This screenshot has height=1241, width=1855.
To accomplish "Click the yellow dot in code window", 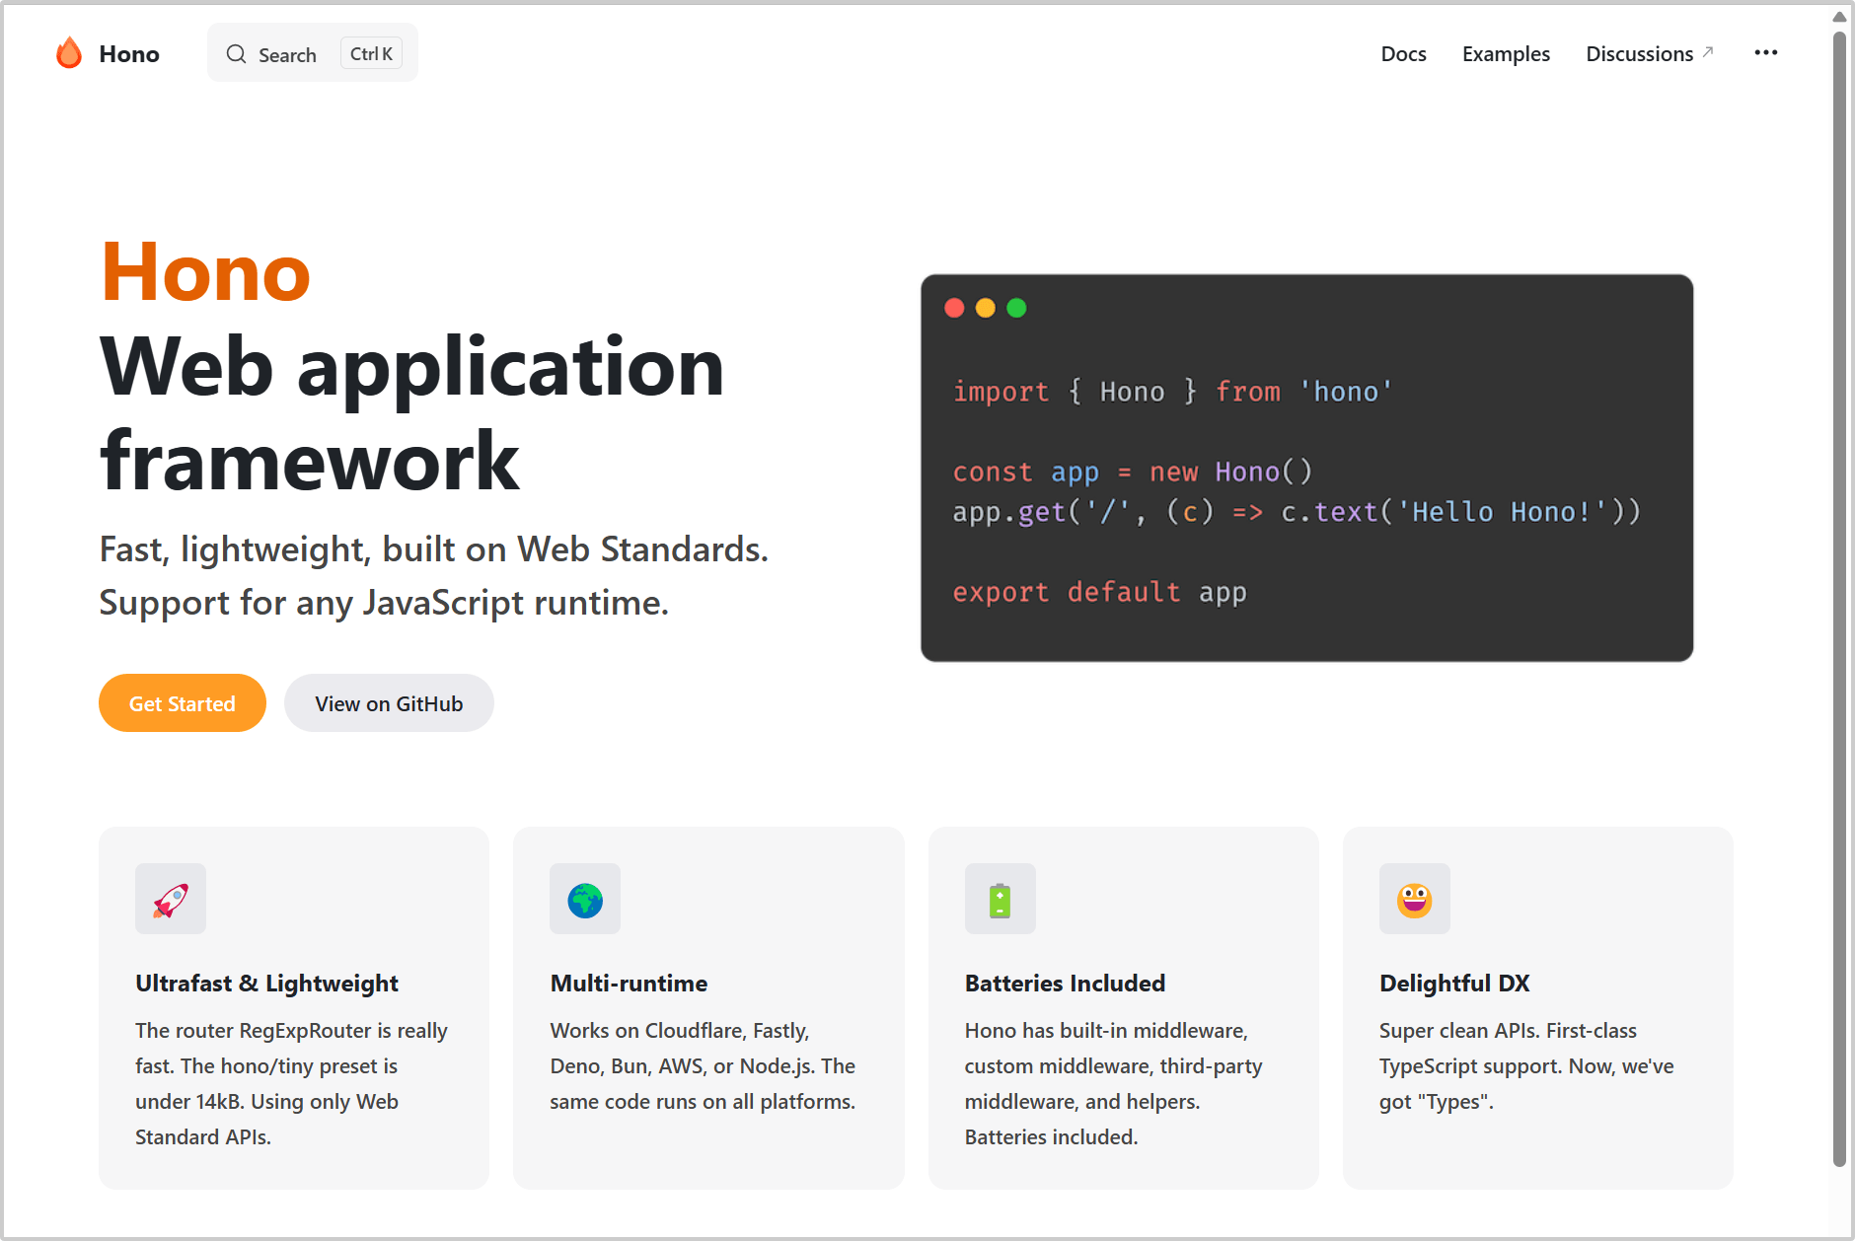I will (x=986, y=308).
